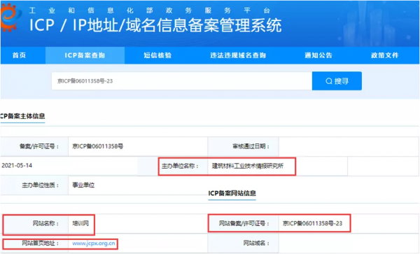Go to 违法违规域名查询 tab
Image resolution: width=420 pixels, height=254 pixels.
click(x=238, y=55)
